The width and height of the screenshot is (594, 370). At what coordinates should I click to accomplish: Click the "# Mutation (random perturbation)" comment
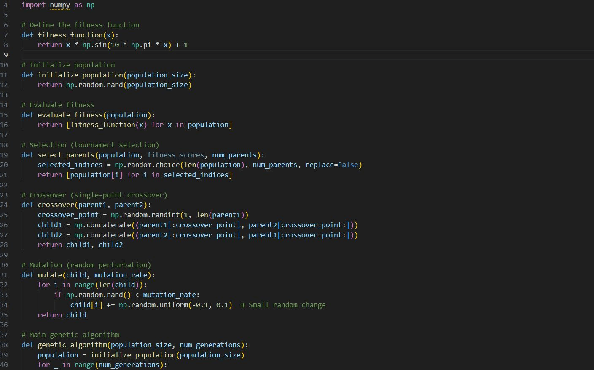tap(86, 265)
